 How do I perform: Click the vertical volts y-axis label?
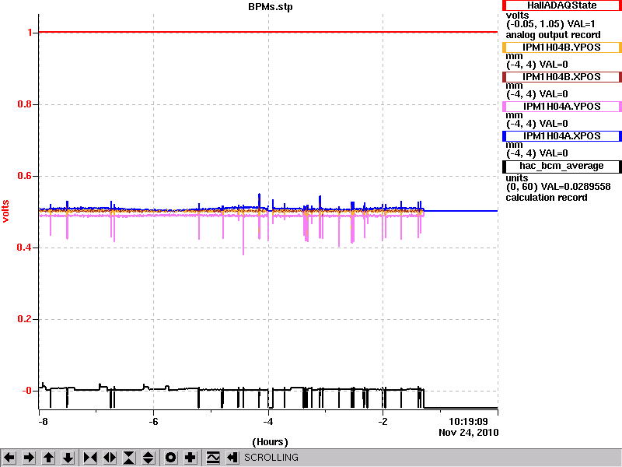click(x=5, y=211)
